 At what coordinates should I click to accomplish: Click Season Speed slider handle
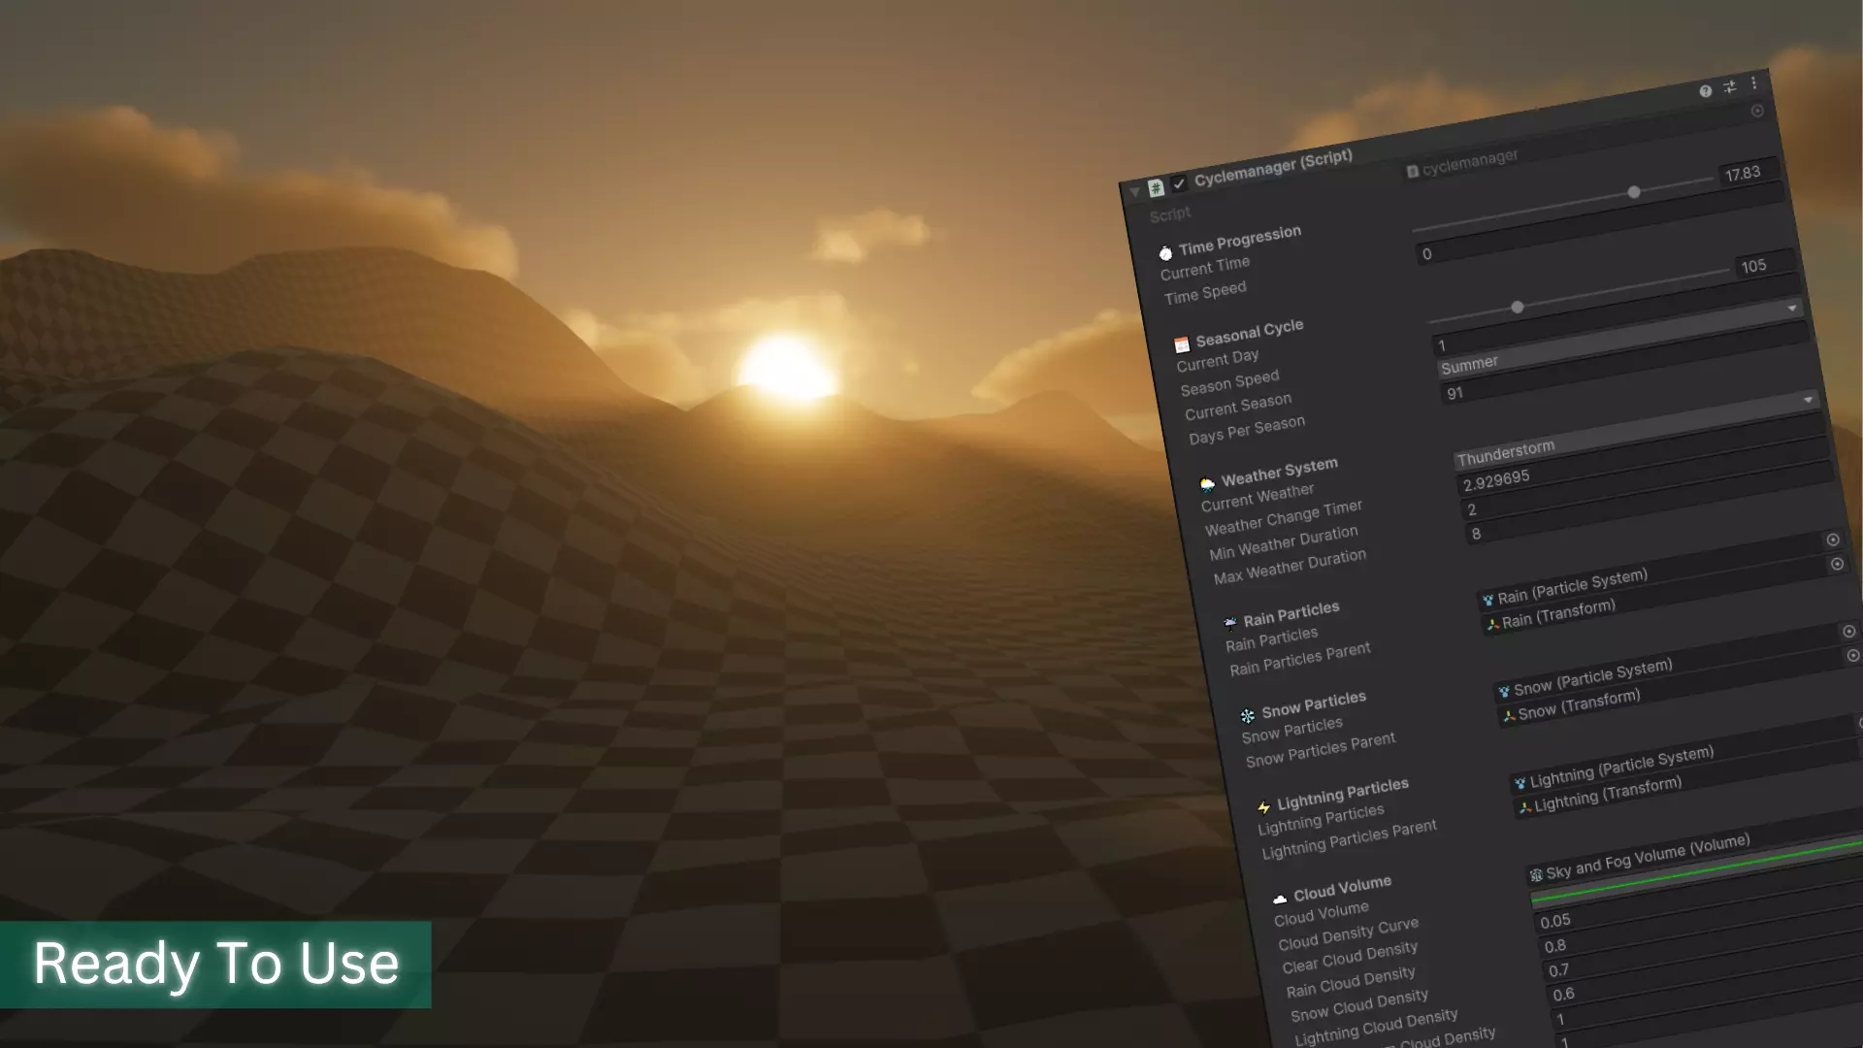coord(1518,308)
